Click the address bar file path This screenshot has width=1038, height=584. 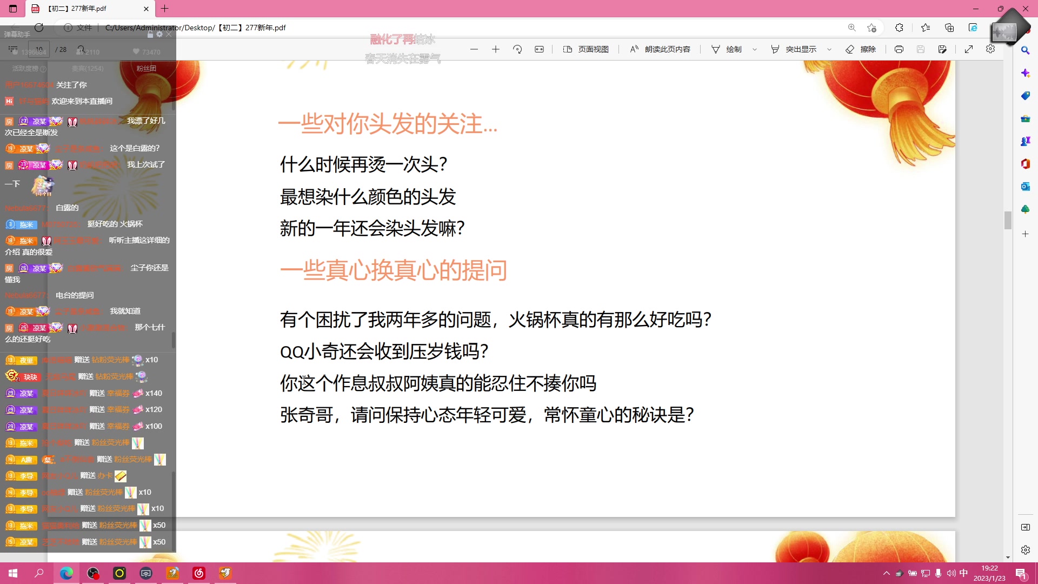tap(195, 28)
